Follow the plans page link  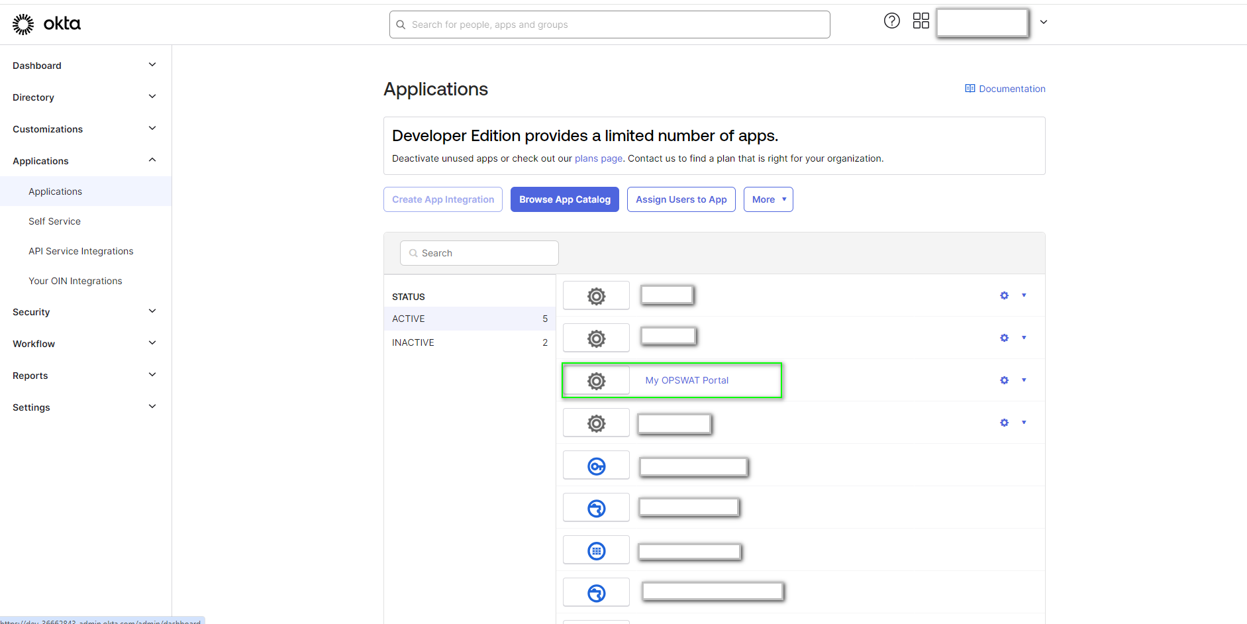coord(599,158)
